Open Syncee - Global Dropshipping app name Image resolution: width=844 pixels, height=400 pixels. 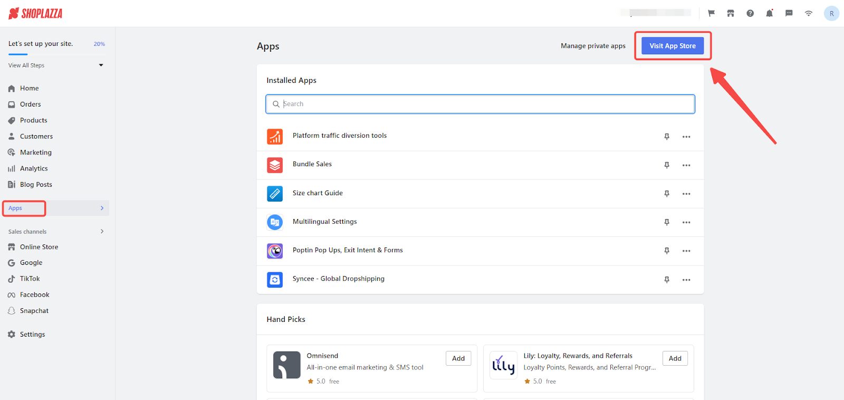pos(339,279)
